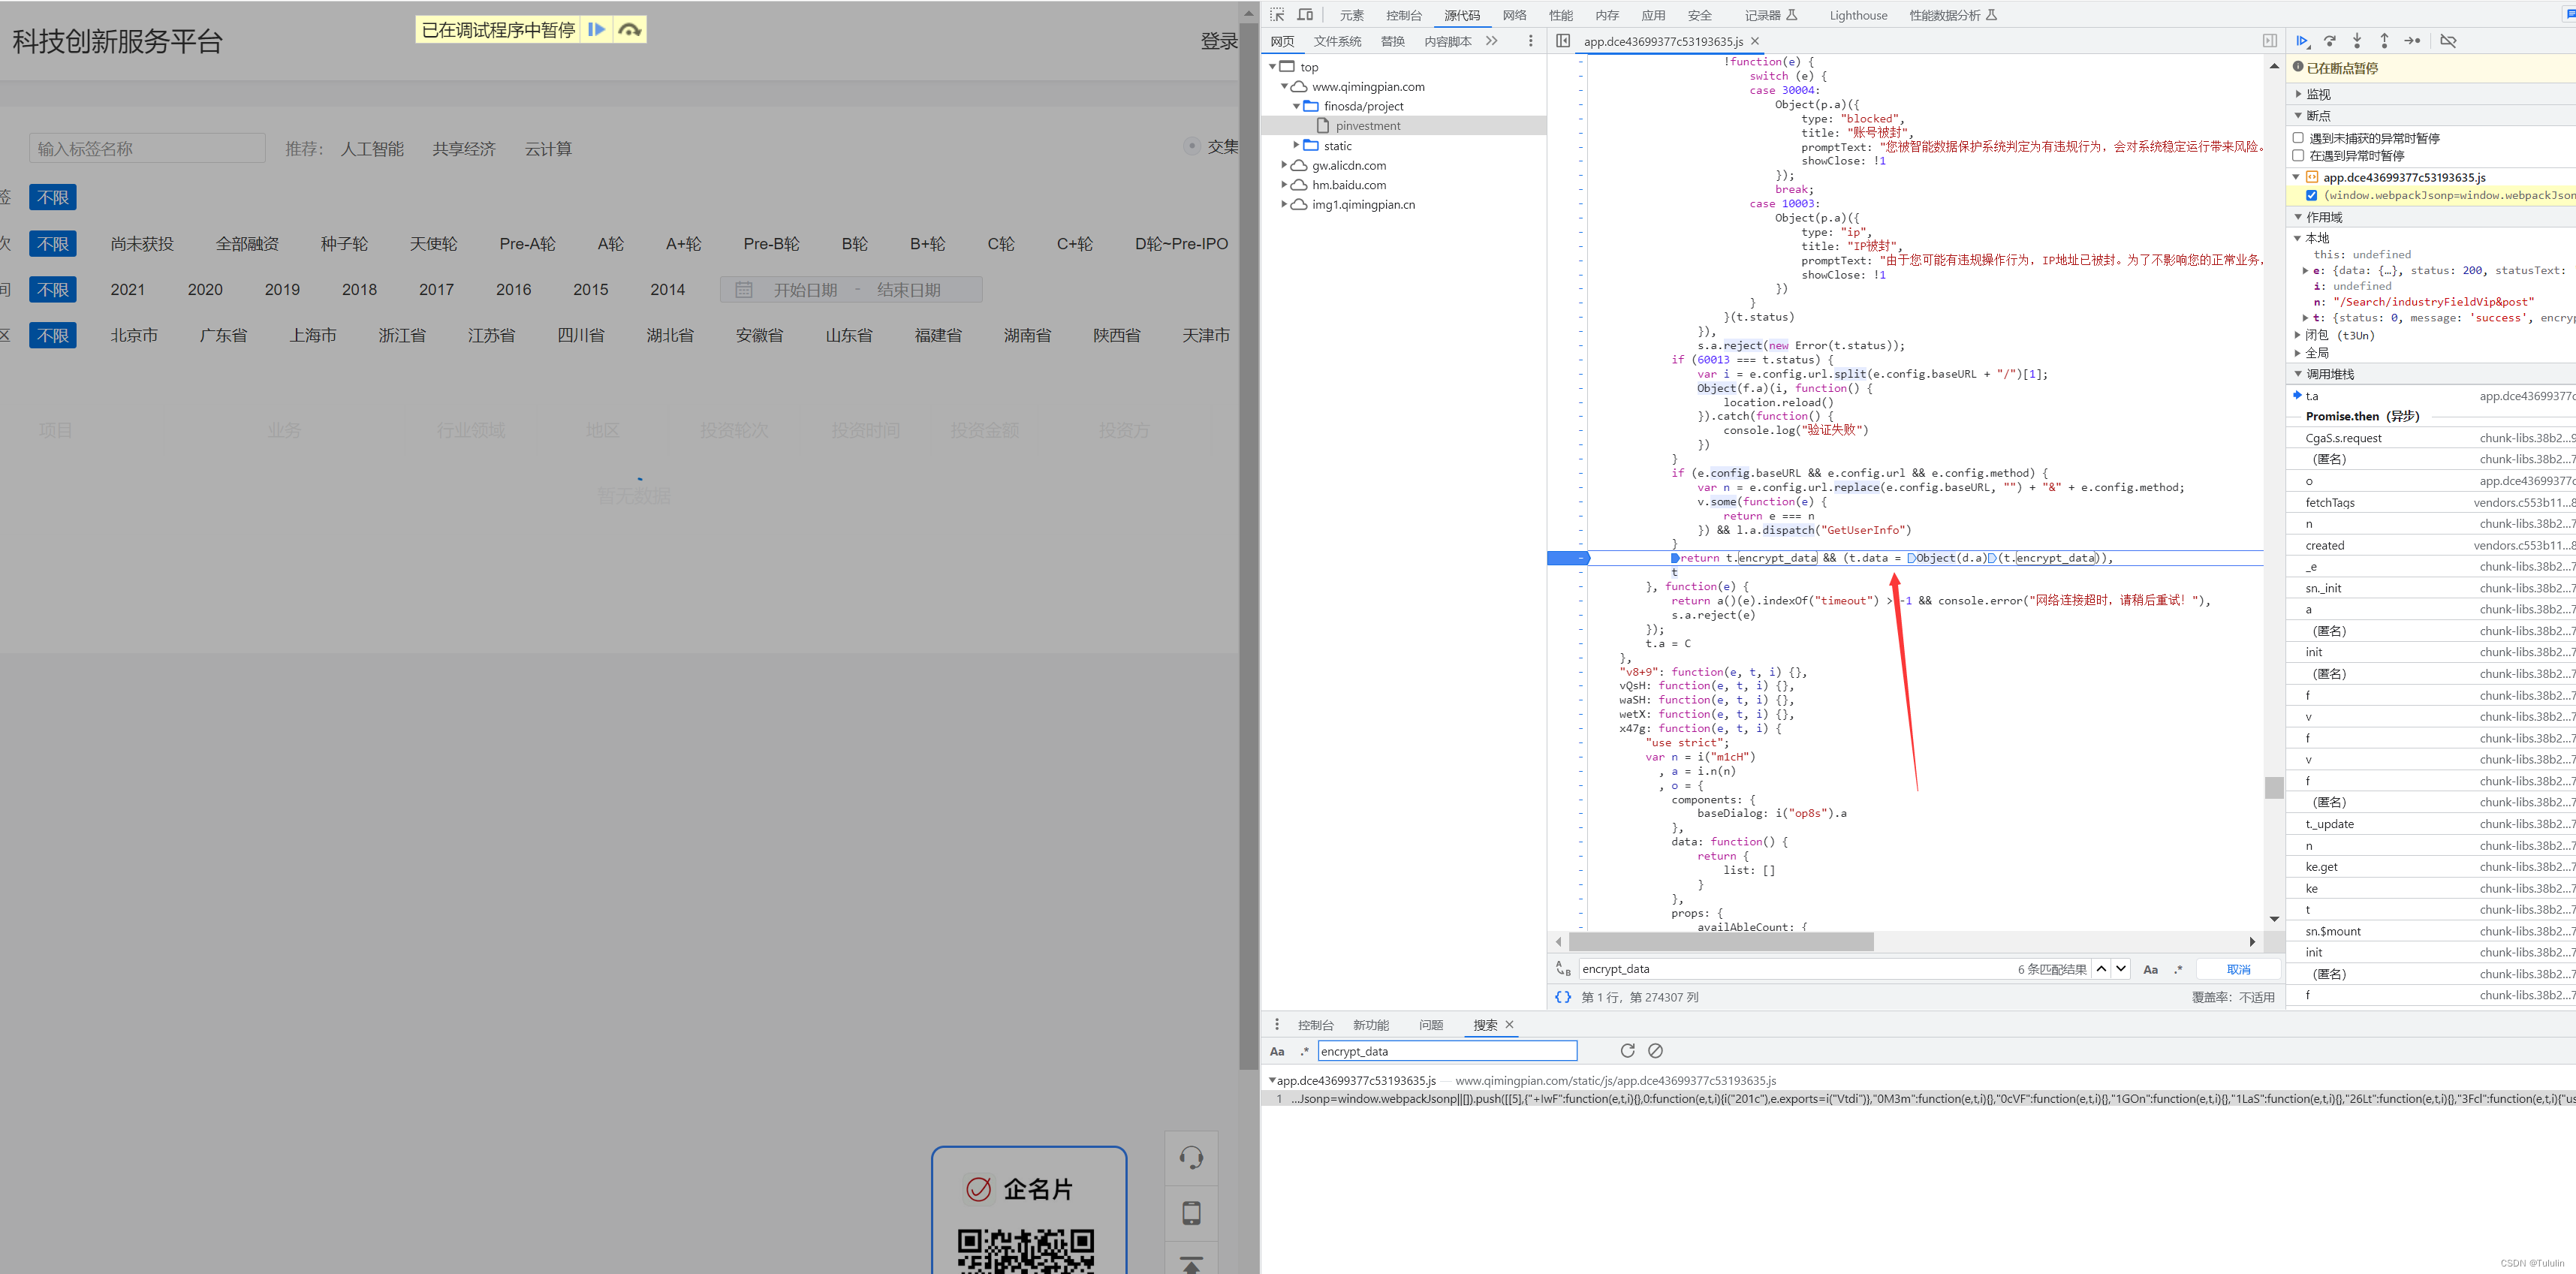
Task: Deactivate breakpoints icon
Action: tap(2448, 41)
